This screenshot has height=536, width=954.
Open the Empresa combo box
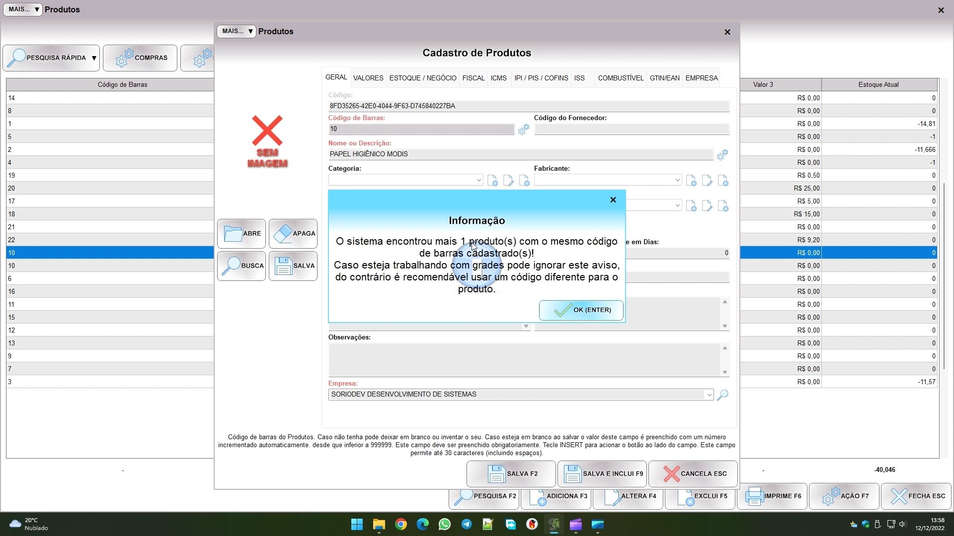coord(709,395)
